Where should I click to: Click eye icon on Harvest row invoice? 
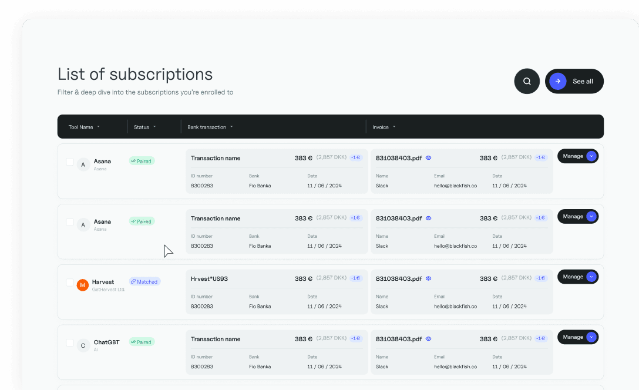coord(428,278)
